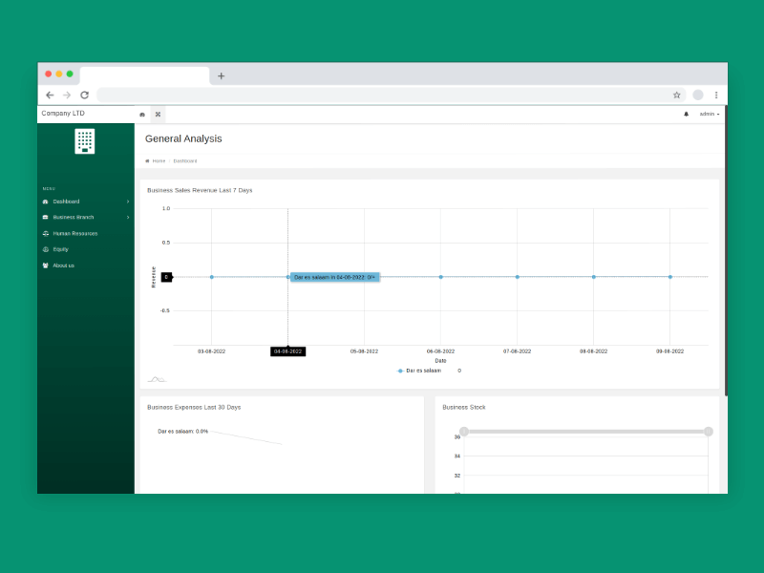
Task: Click the 05-08-2022 date axis label
Action: (364, 351)
